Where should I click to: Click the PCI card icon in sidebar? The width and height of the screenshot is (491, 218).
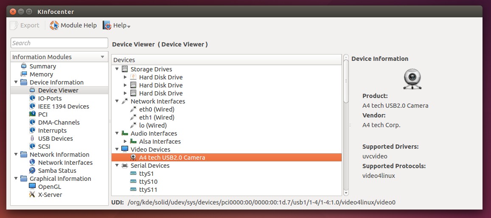point(32,114)
